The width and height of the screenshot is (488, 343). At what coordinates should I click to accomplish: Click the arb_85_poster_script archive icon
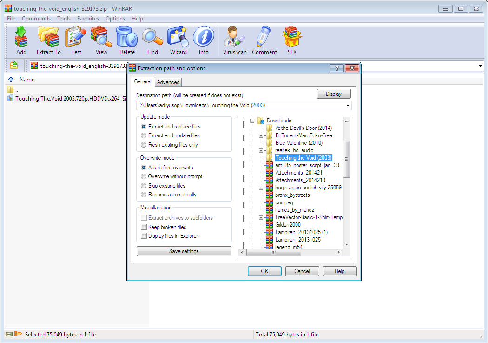pyautogui.click(x=270, y=165)
